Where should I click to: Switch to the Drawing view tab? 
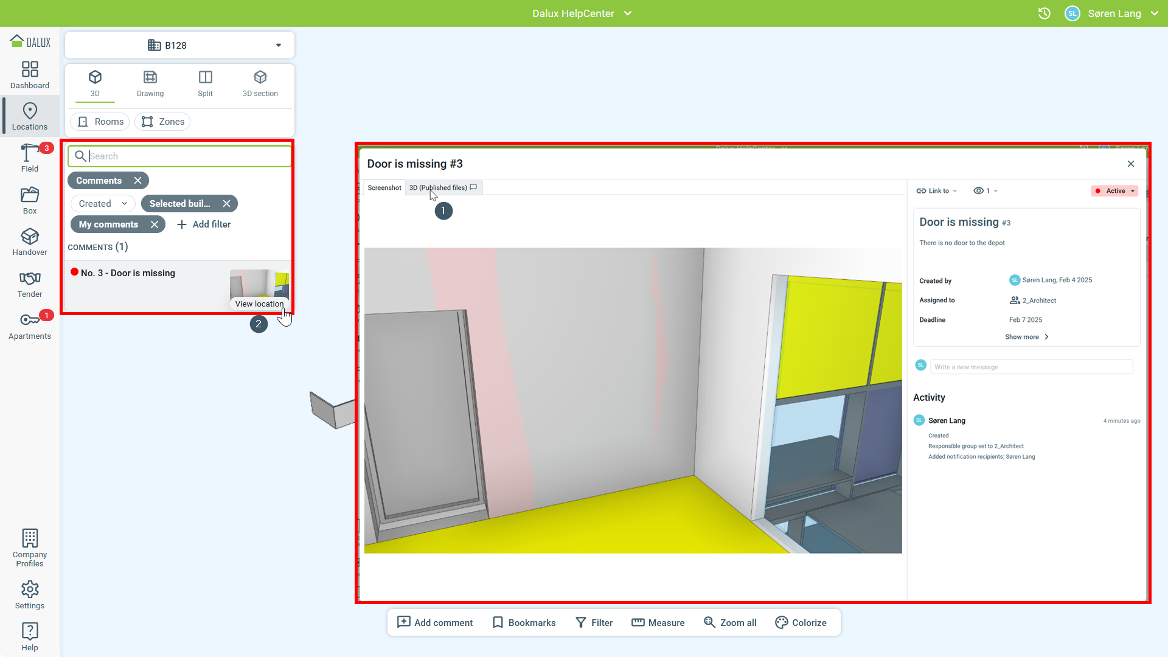point(150,83)
